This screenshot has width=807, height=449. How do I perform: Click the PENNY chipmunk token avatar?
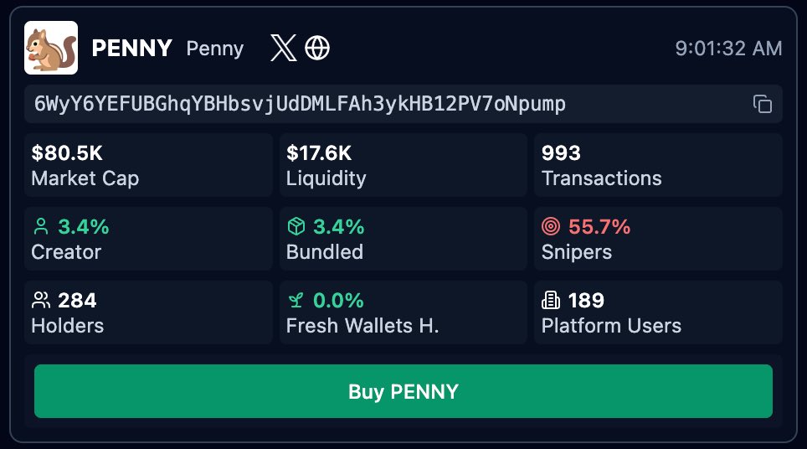click(51, 48)
